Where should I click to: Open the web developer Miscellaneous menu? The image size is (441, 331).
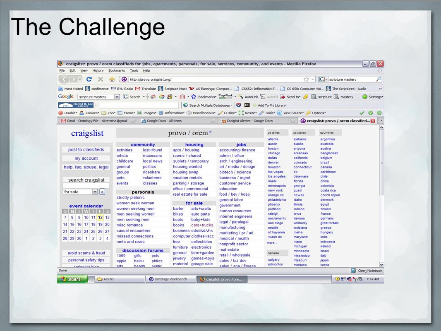point(201,113)
